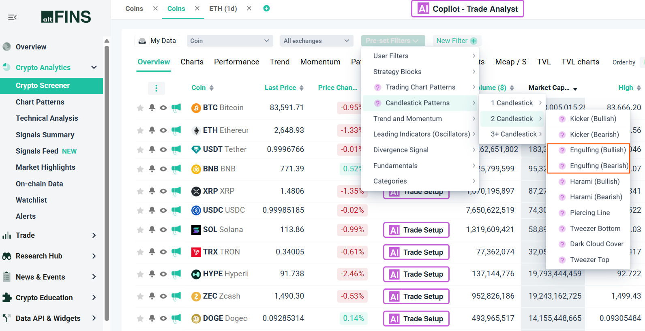Toggle watch eye for BTC Bitcoin
Image resolution: width=645 pixels, height=331 pixels.
coord(163,108)
